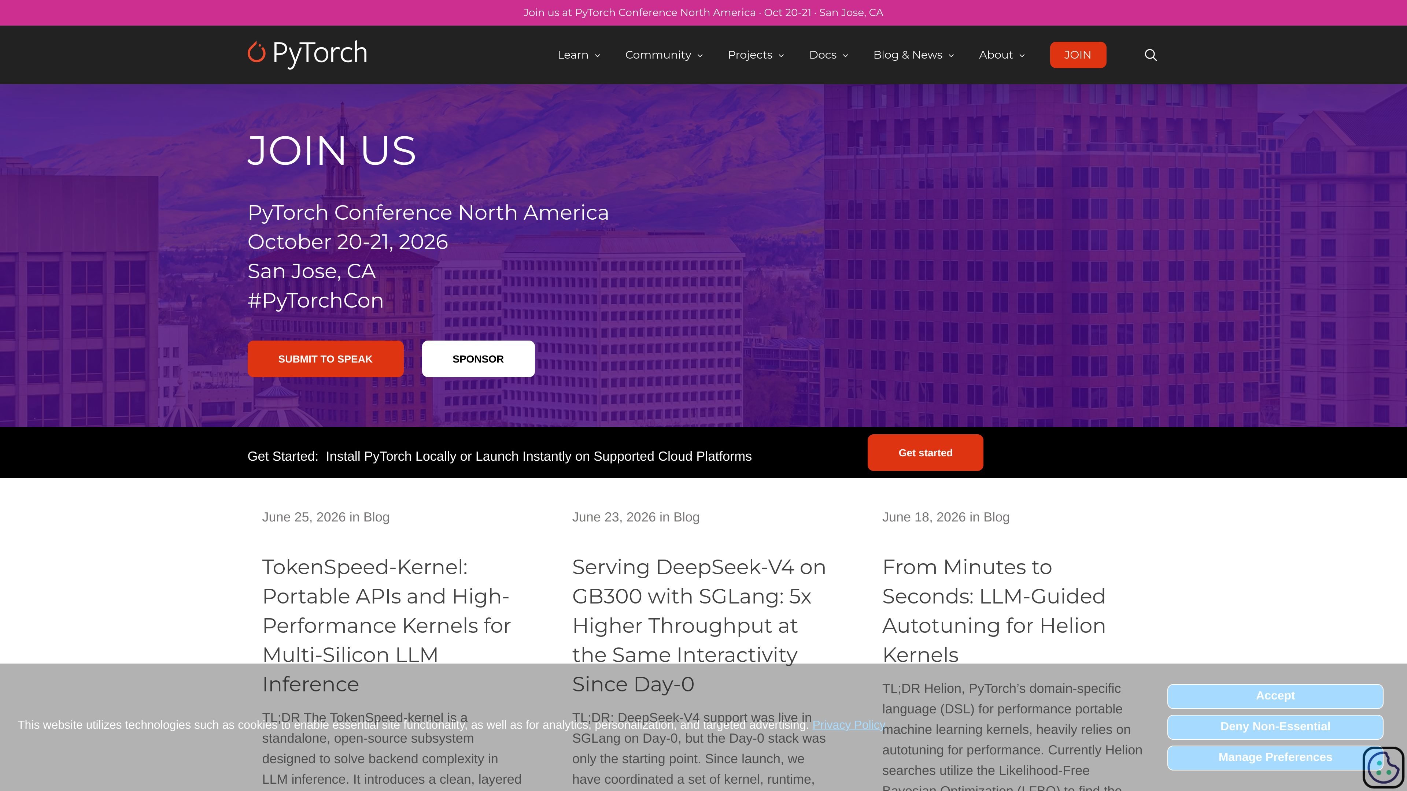Image resolution: width=1407 pixels, height=791 pixels.
Task: Click the Get started button
Action: tap(925, 453)
